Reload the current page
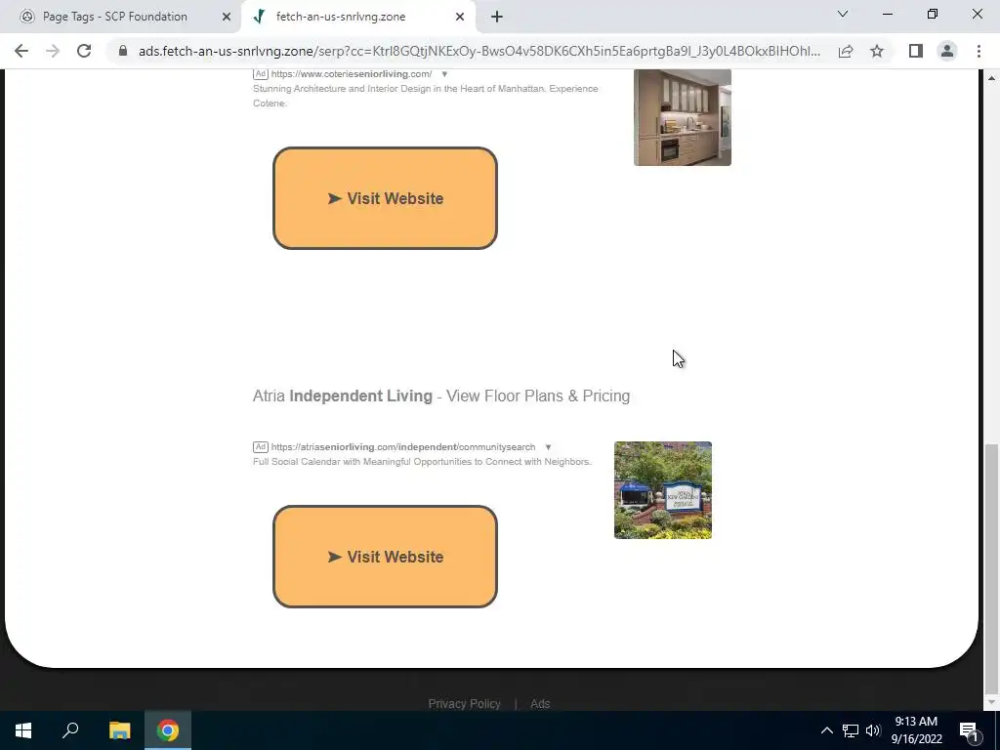The height and width of the screenshot is (750, 1000). point(84,51)
